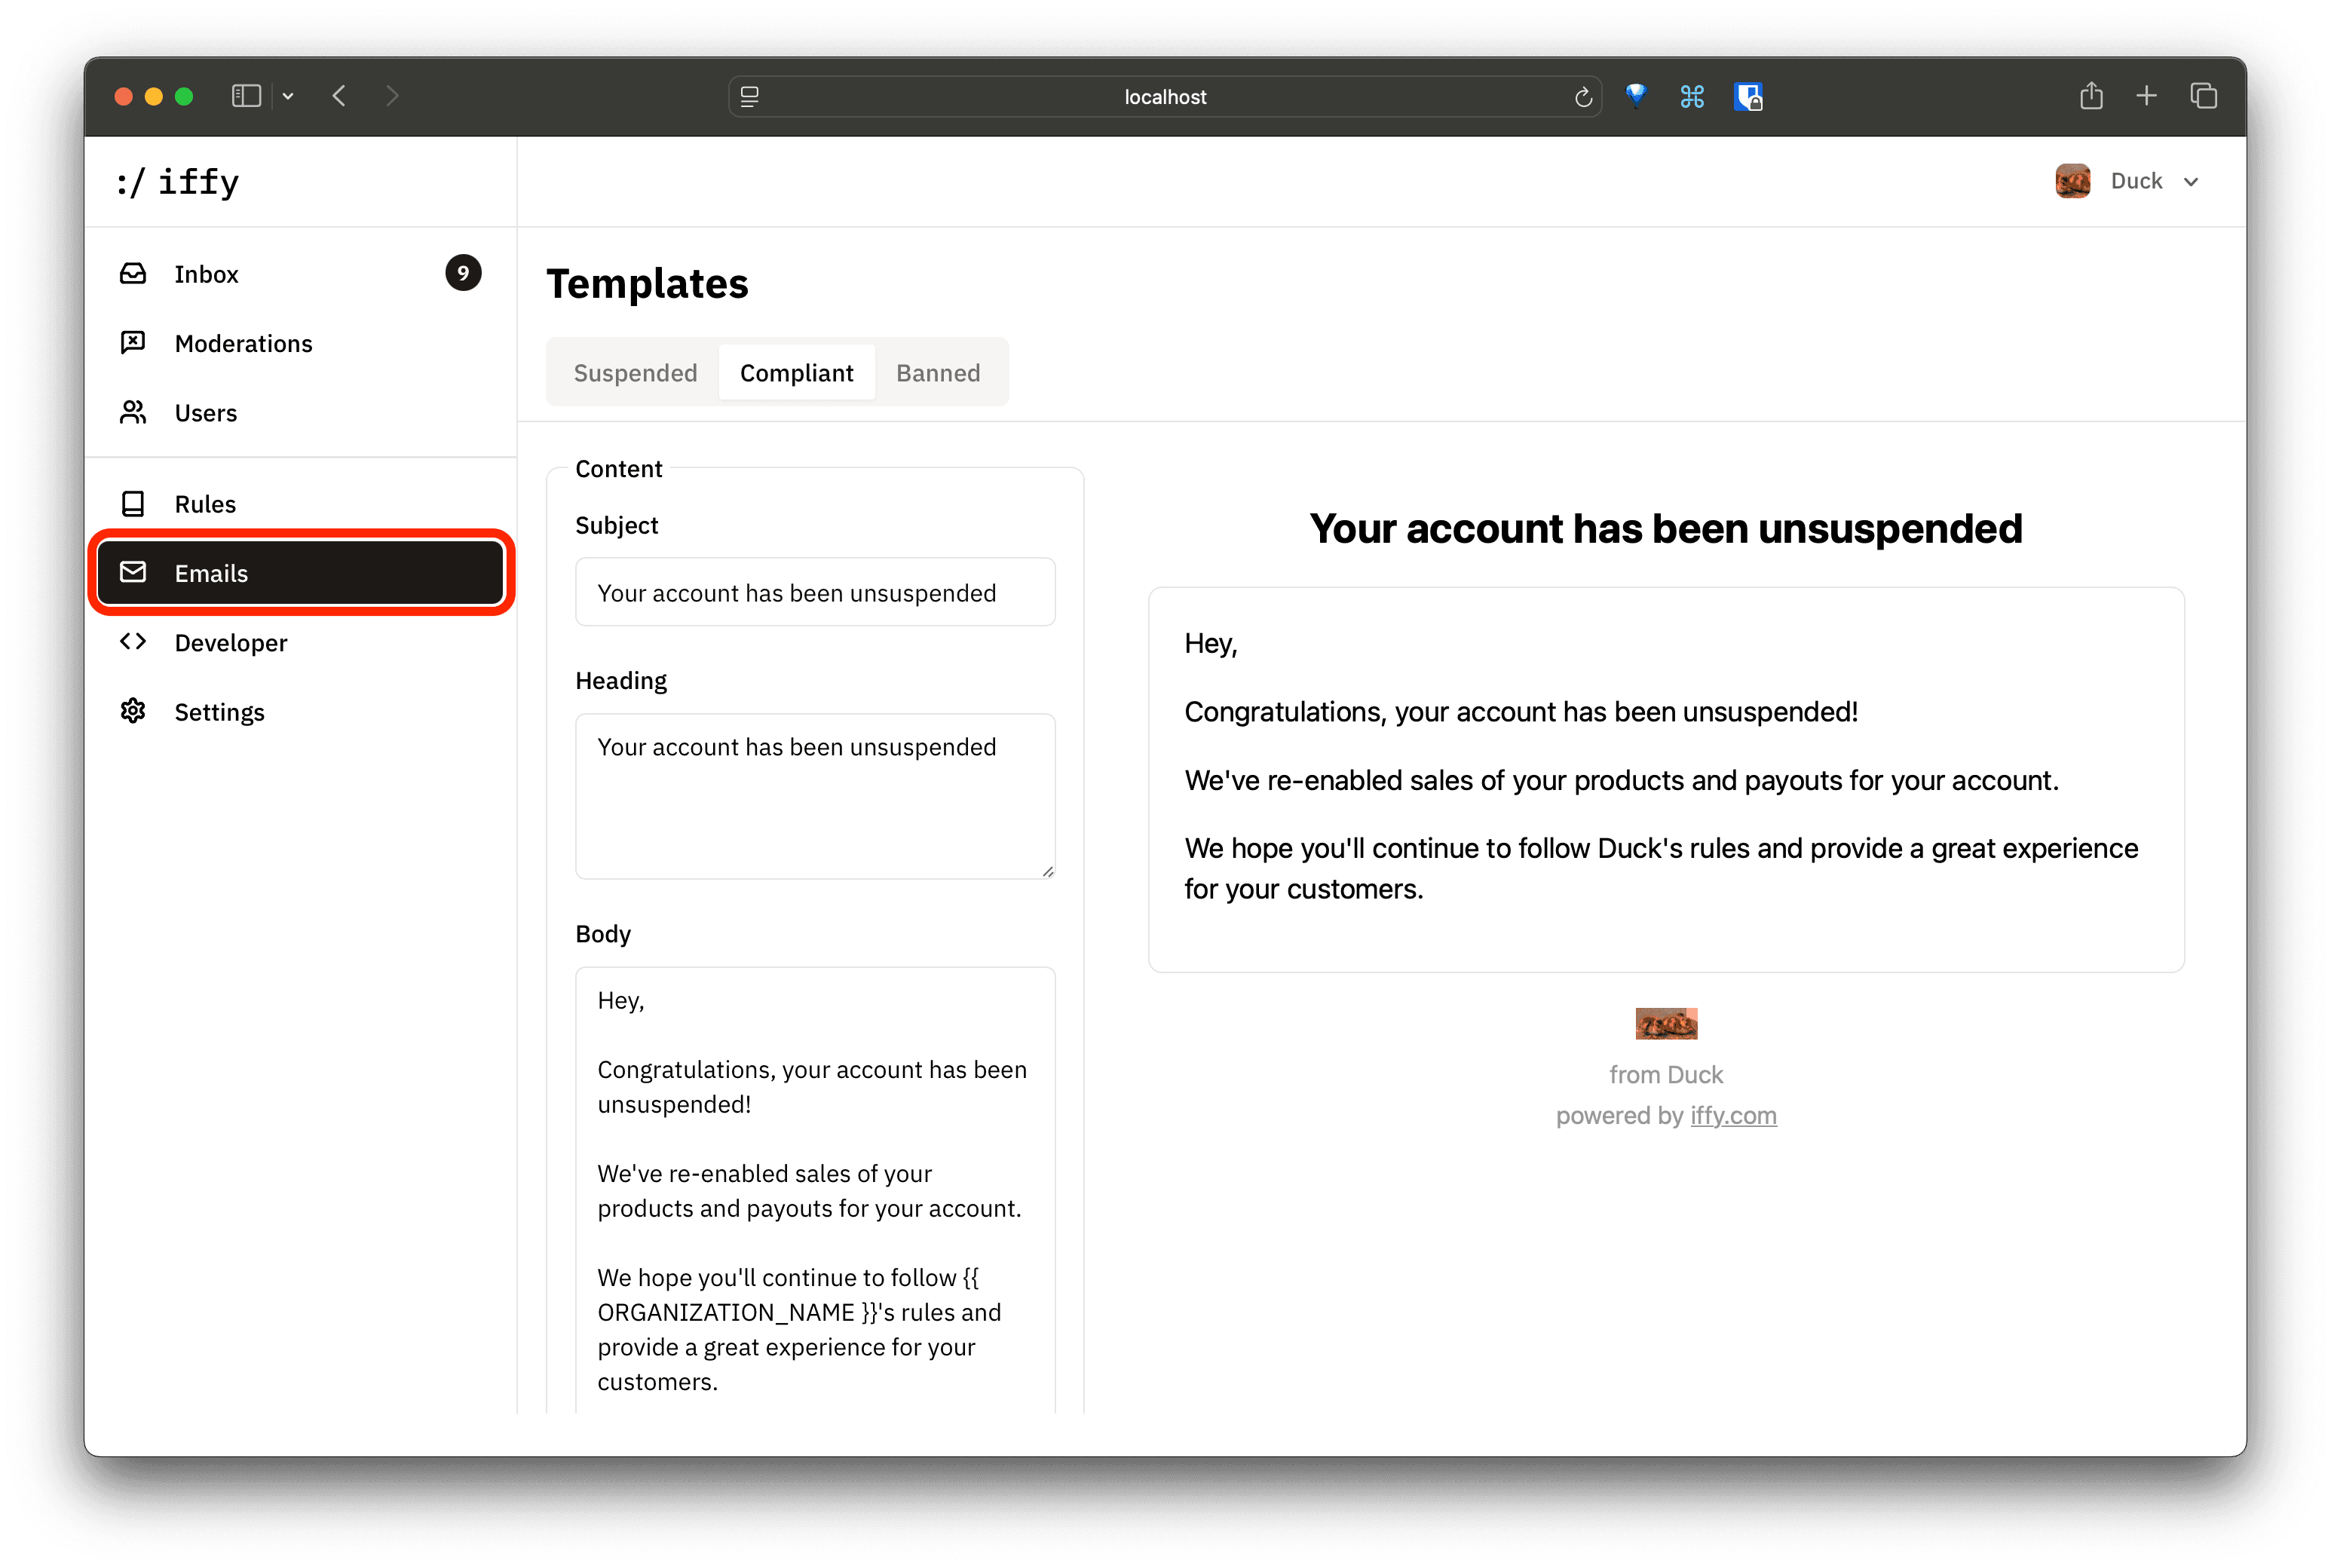The image size is (2331, 1568).
Task: Switch to the Banned template tab
Action: pos(937,372)
